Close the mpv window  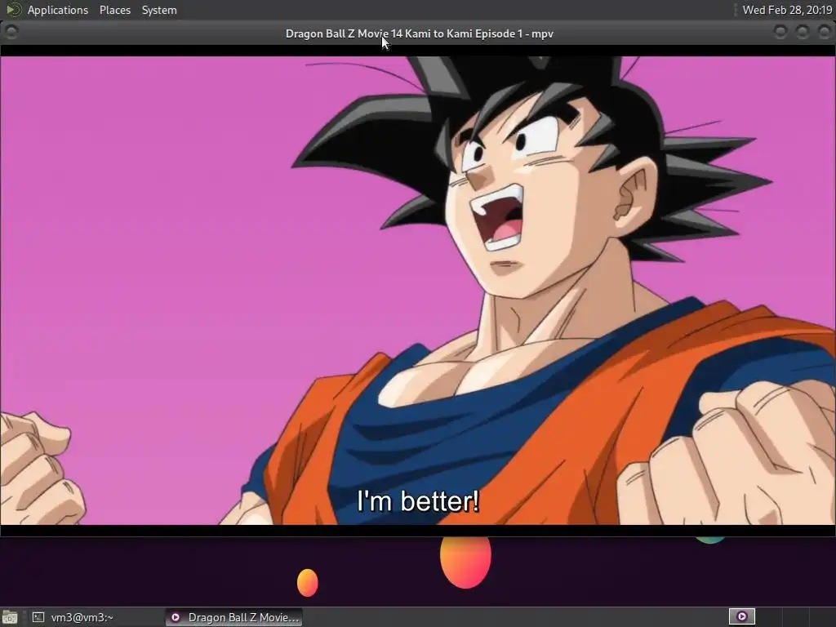[x=824, y=33]
